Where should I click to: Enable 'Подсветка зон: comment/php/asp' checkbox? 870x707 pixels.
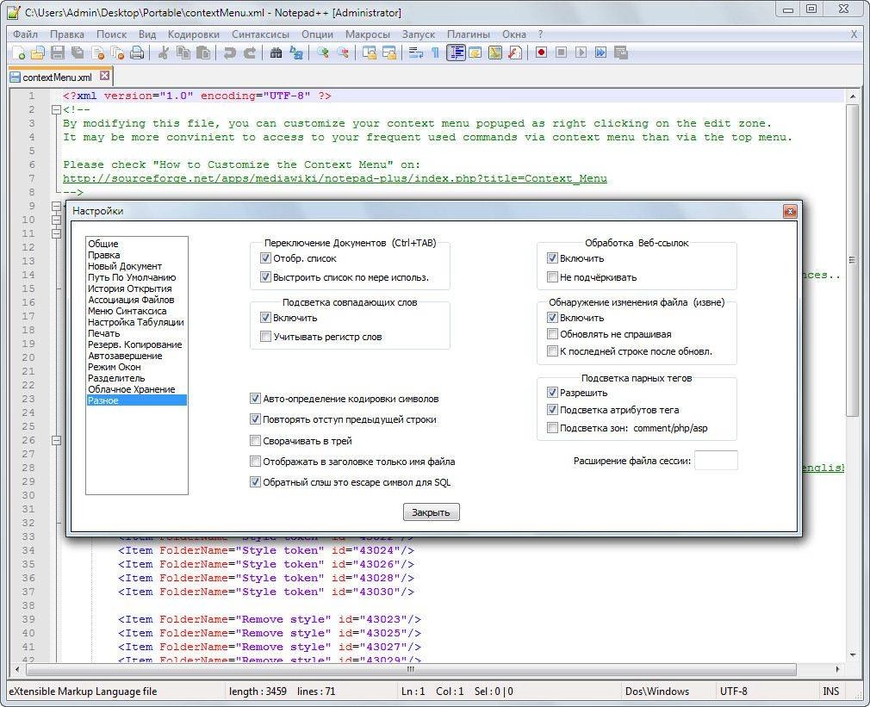point(552,427)
